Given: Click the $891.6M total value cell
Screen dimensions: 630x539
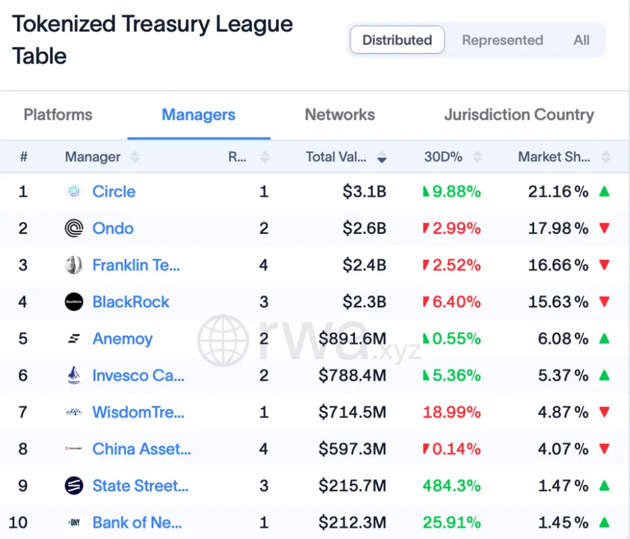Looking at the screenshot, I should pyautogui.click(x=352, y=339).
